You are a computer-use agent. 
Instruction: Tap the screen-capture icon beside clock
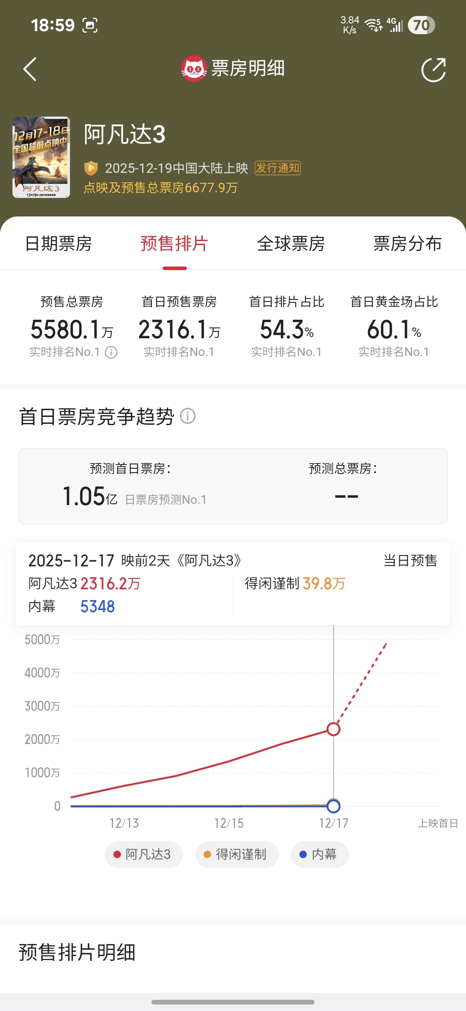90,25
